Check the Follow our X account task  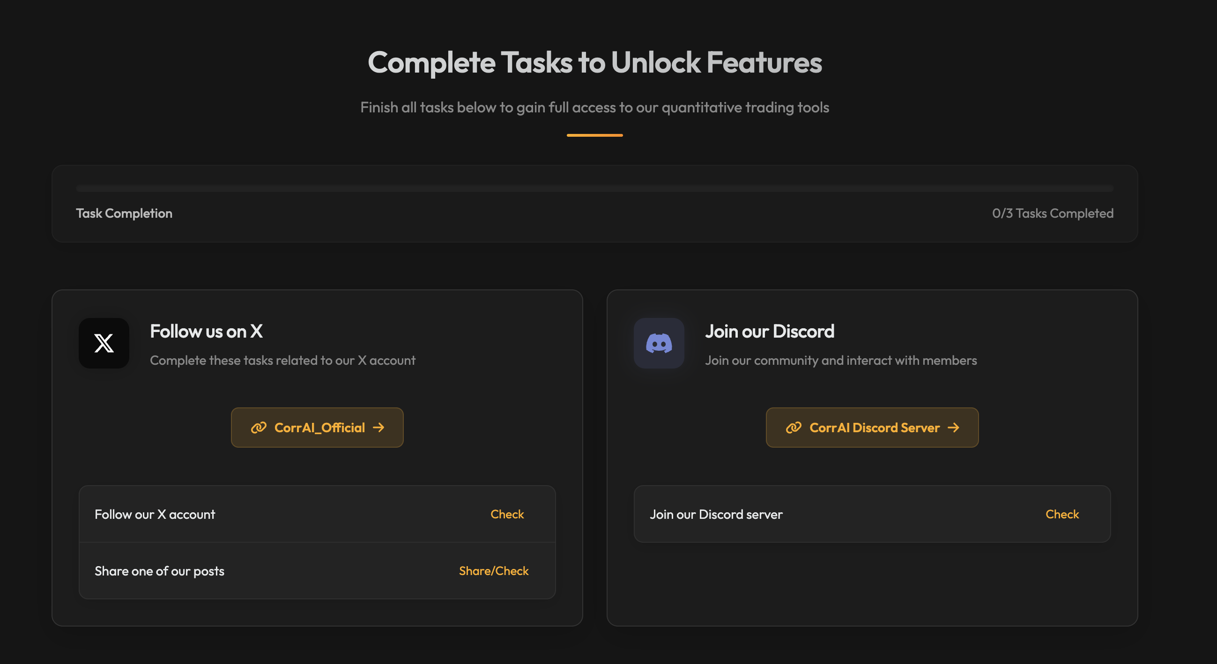pos(507,514)
